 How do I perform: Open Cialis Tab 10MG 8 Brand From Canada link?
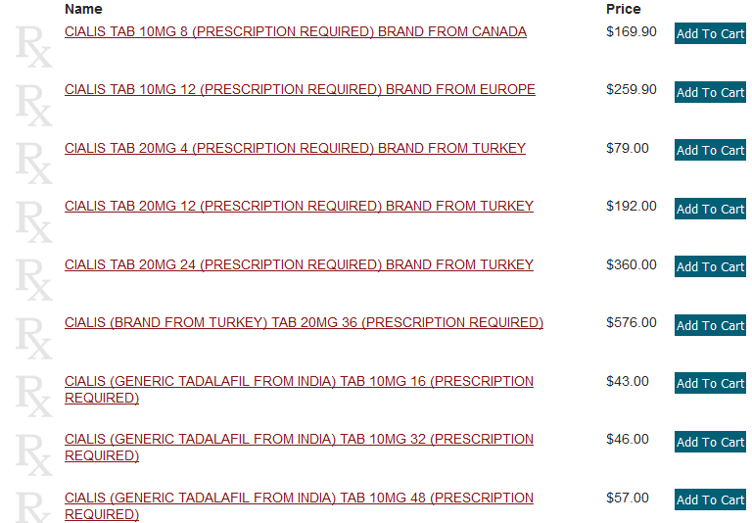pyautogui.click(x=296, y=31)
